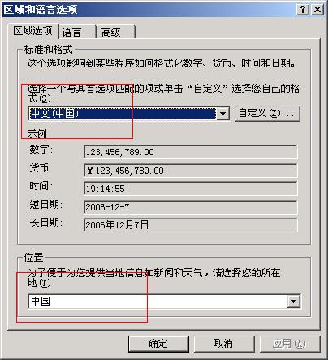
Task: Select the 区域选项 tab
Action: [32, 31]
